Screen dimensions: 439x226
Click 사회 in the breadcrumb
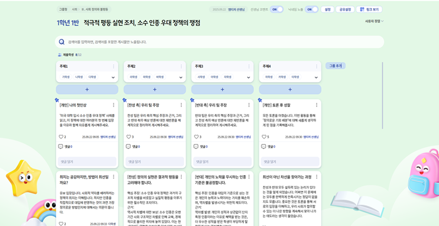[x=74, y=9]
